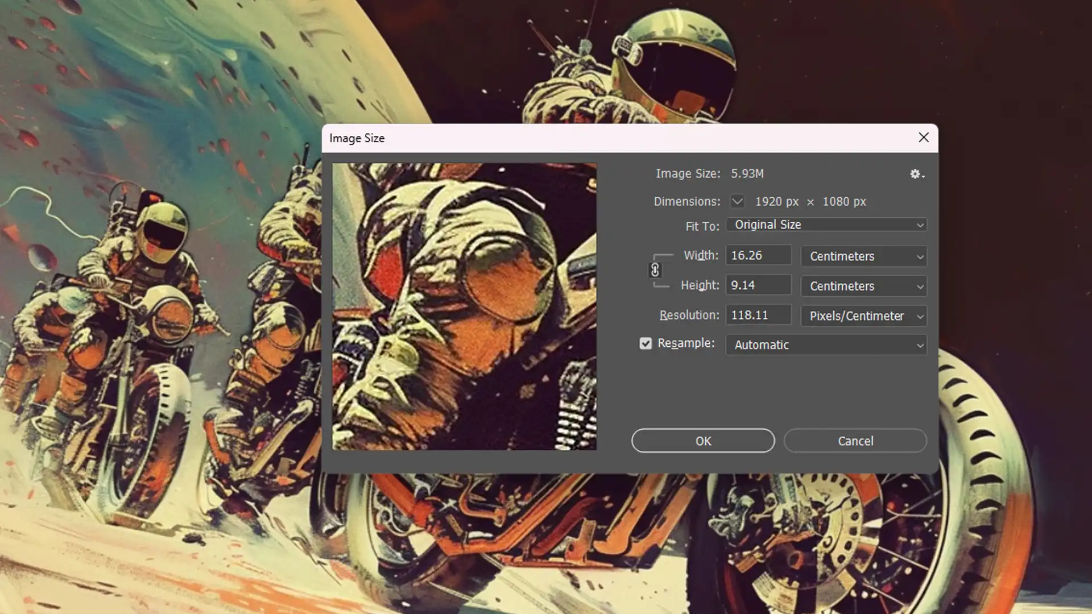The image size is (1092, 614).
Task: Click the Height label
Action: tap(700, 285)
